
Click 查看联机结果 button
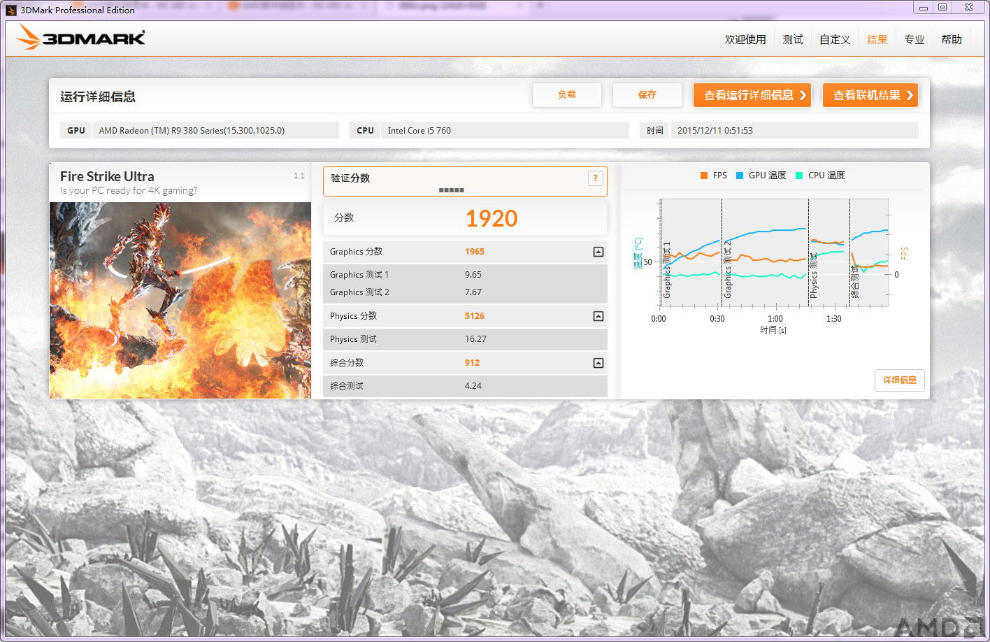(x=870, y=95)
